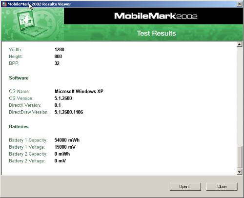Viewport: 244px width, 198px height.
Task: Select the BPP value 32
Action: click(57, 63)
